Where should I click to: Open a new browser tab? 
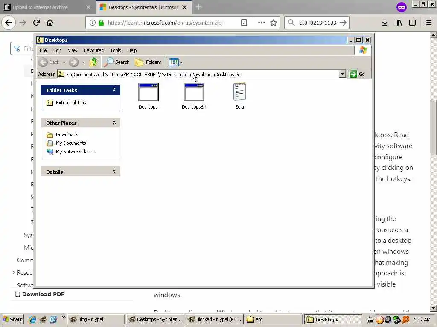[199, 7]
